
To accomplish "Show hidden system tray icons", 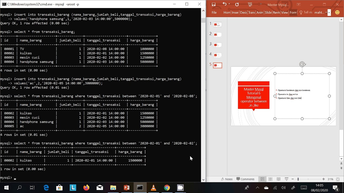I will point(257,188).
